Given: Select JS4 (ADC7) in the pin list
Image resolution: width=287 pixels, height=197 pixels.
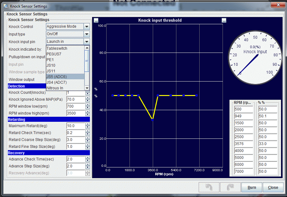Looking at the screenshot, I should point(65,82).
